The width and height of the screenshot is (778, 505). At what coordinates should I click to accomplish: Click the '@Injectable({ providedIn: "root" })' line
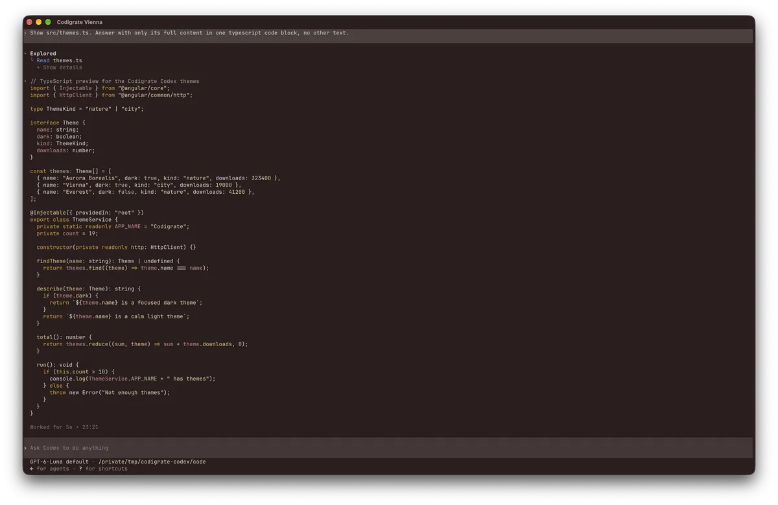tap(87, 213)
